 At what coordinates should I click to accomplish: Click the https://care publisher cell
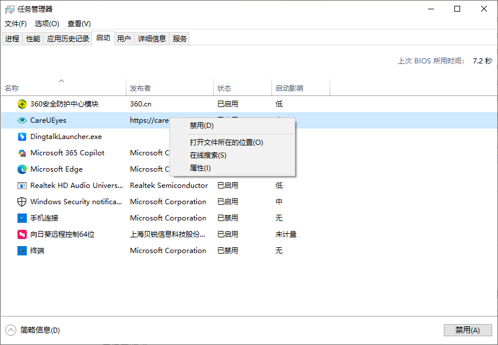pos(149,120)
